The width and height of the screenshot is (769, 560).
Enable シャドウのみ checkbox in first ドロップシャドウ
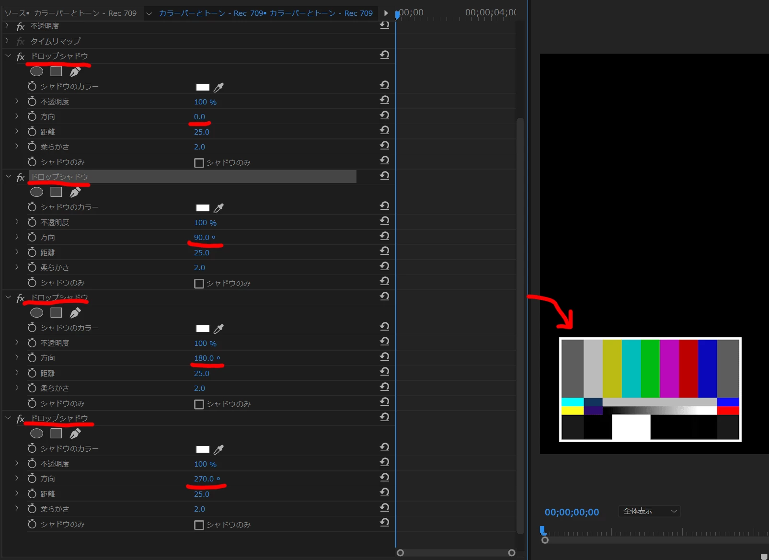click(199, 163)
